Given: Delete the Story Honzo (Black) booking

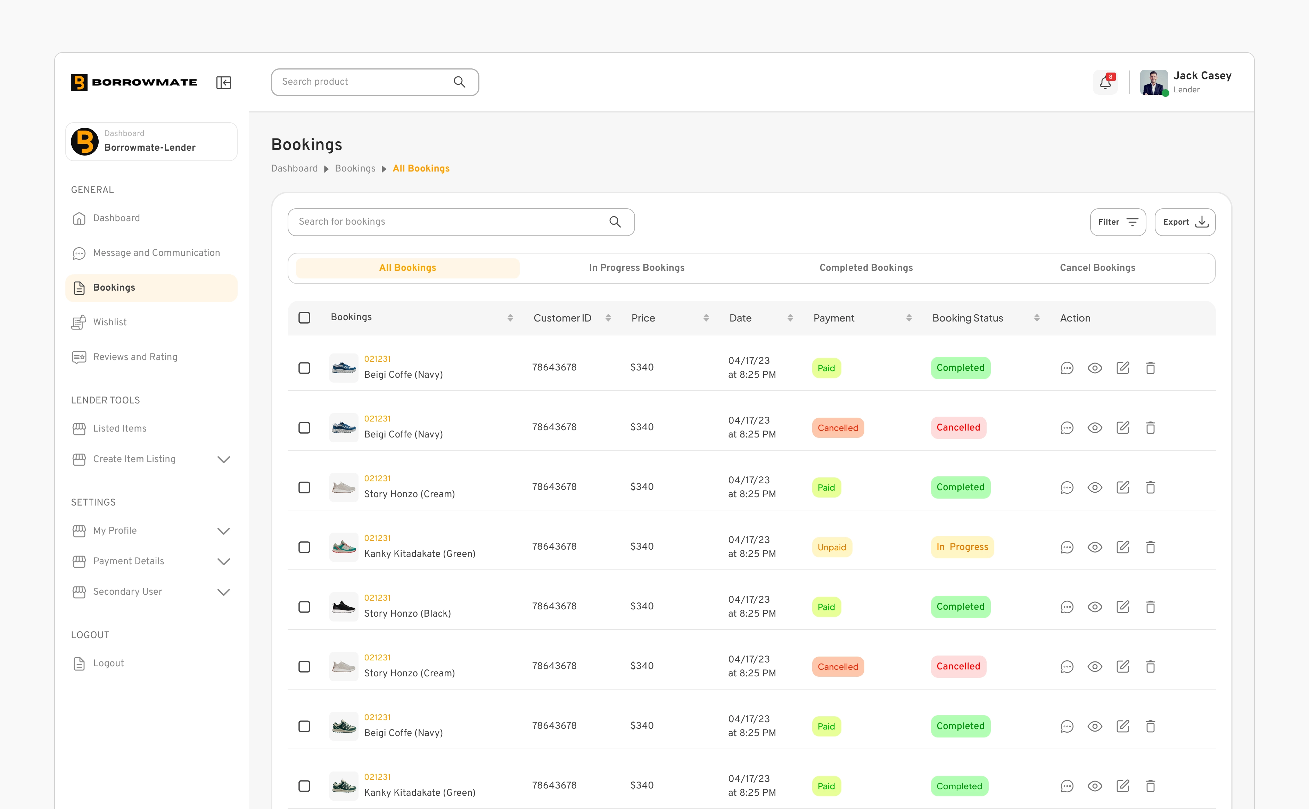Looking at the screenshot, I should point(1151,607).
